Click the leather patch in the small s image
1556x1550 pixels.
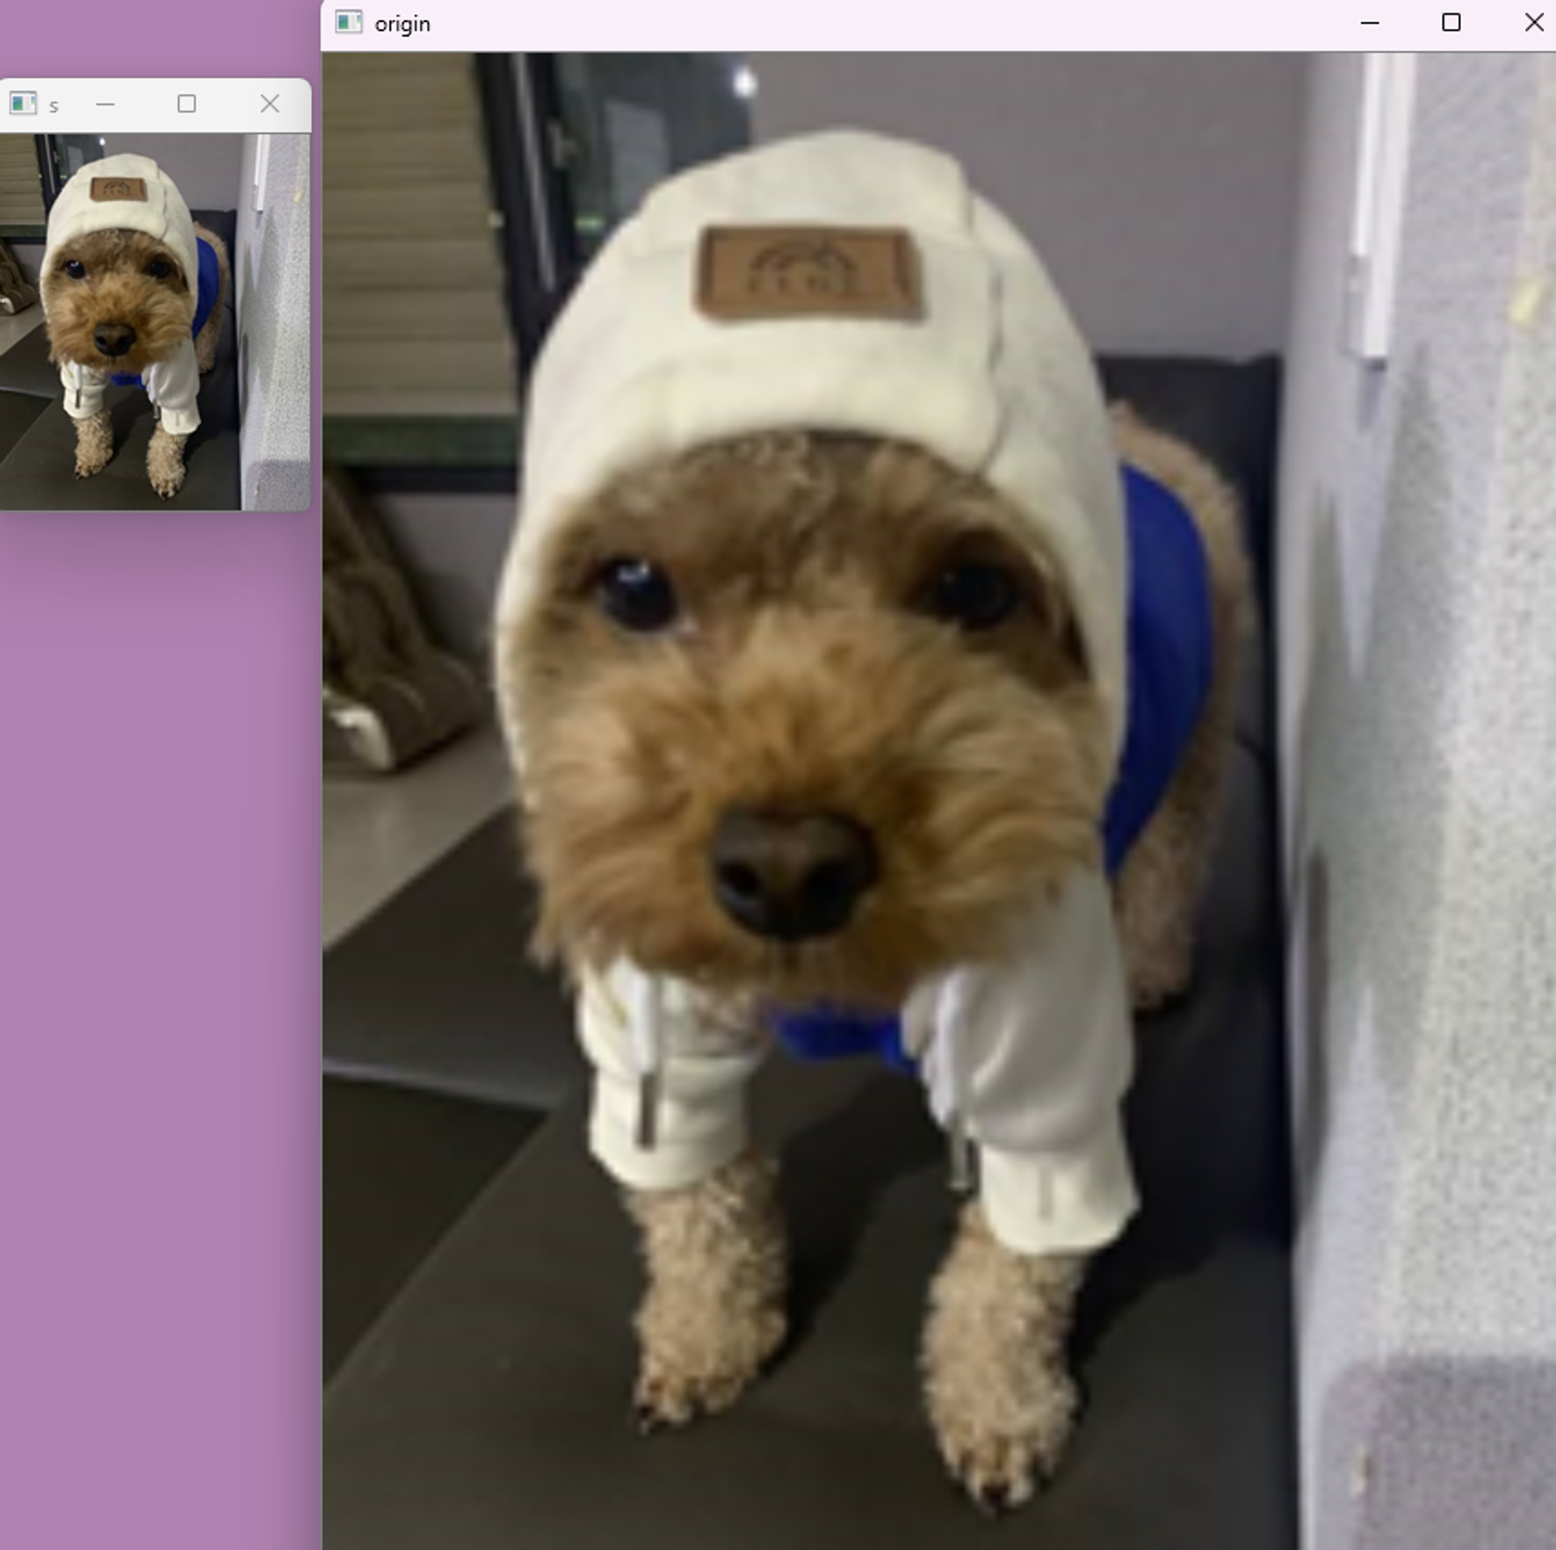point(118,190)
